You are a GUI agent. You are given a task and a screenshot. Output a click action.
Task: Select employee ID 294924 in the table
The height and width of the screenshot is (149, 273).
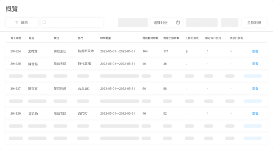point(16,51)
